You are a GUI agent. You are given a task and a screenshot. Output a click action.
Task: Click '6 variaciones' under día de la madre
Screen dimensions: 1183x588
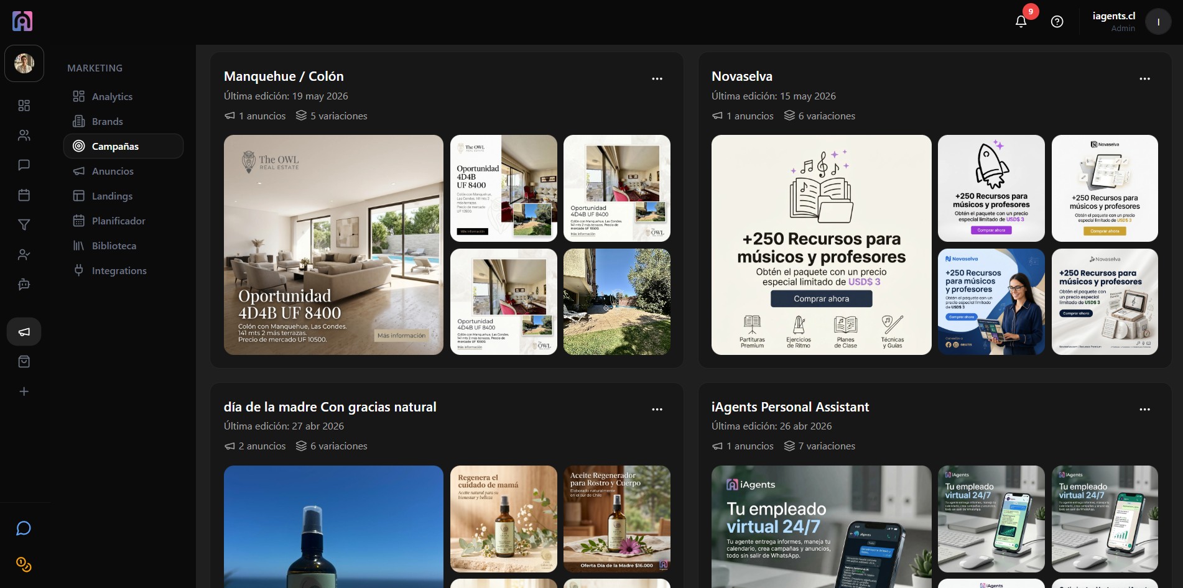pyautogui.click(x=332, y=446)
